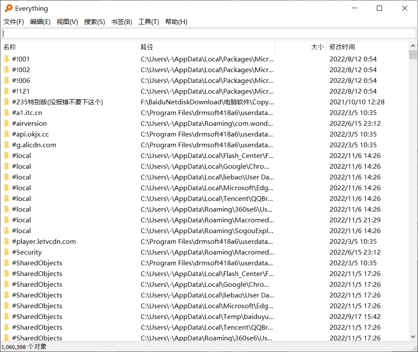Image resolution: width=418 pixels, height=352 pixels.
Task: Select folder icon of #local in Microsoft\Edg path
Action: click(6, 188)
